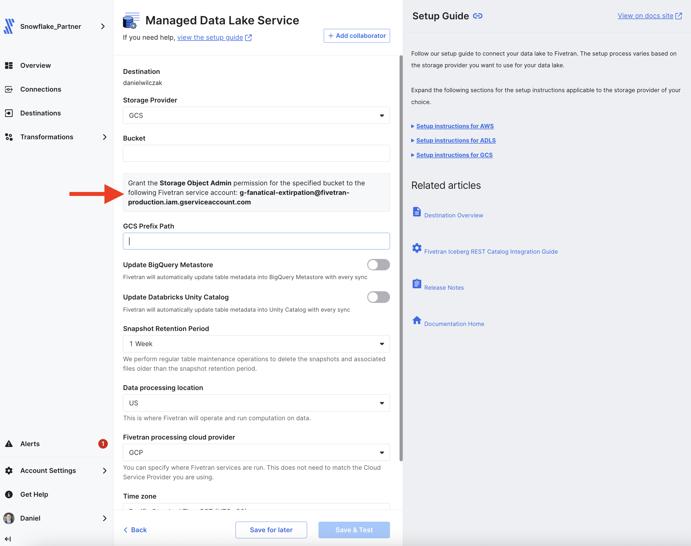Image resolution: width=691 pixels, height=546 pixels.
Task: Open Documentation Home link
Action: [454, 324]
